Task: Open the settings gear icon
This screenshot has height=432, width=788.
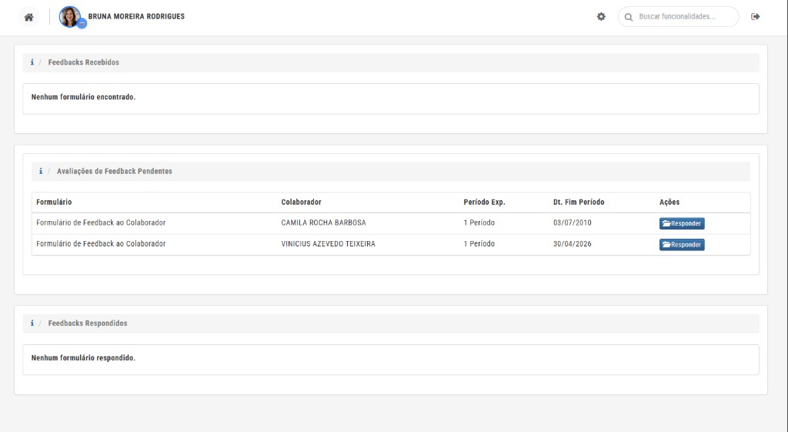Action: (x=601, y=17)
